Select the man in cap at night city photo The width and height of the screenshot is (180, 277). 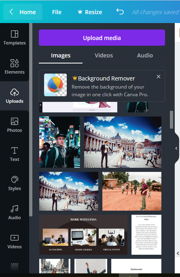pyautogui.click(x=59, y=142)
